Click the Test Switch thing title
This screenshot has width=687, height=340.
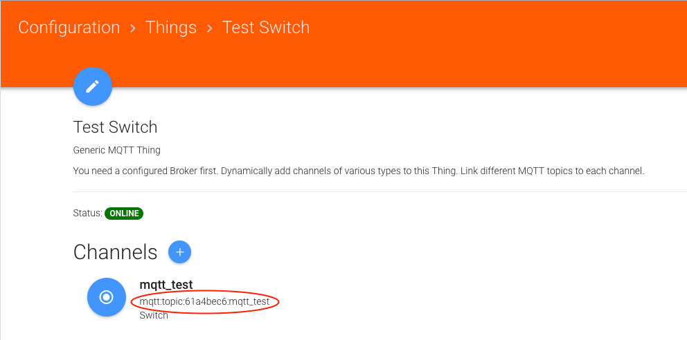(115, 127)
